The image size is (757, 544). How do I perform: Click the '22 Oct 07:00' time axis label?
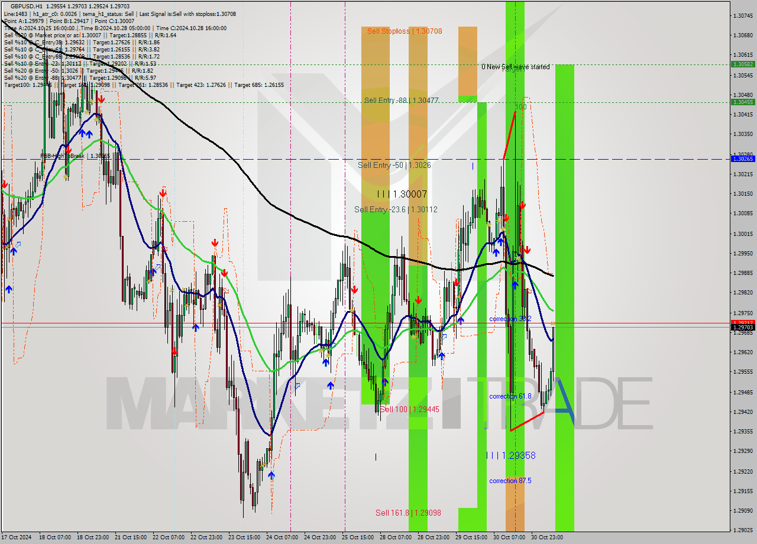point(168,537)
